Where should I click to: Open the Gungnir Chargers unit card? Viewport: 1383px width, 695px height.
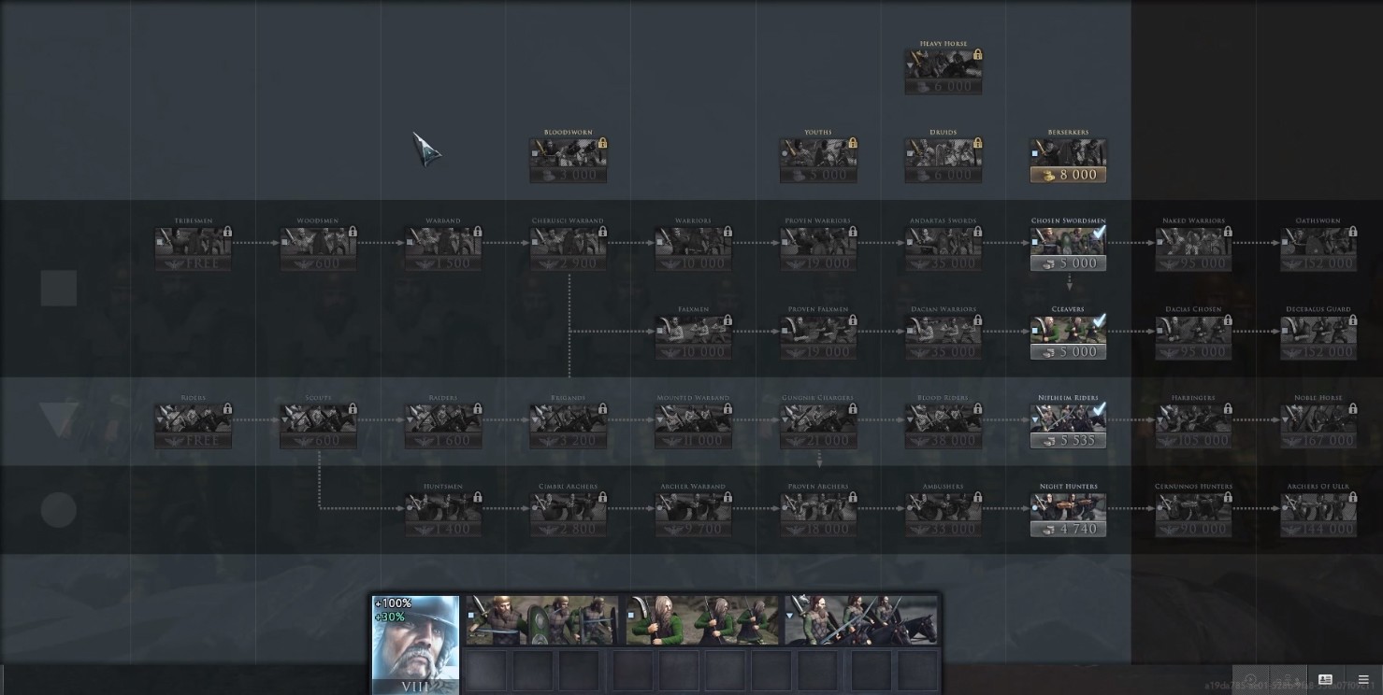(x=818, y=426)
